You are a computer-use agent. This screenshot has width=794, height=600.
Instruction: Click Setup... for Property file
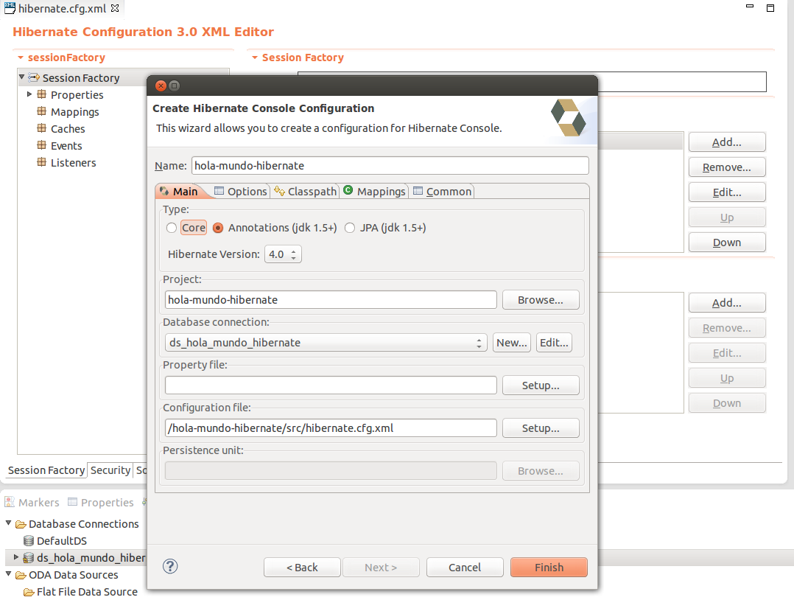(x=541, y=385)
